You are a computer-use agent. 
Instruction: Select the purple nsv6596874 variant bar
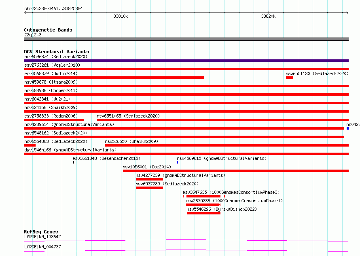[x=186, y=61]
